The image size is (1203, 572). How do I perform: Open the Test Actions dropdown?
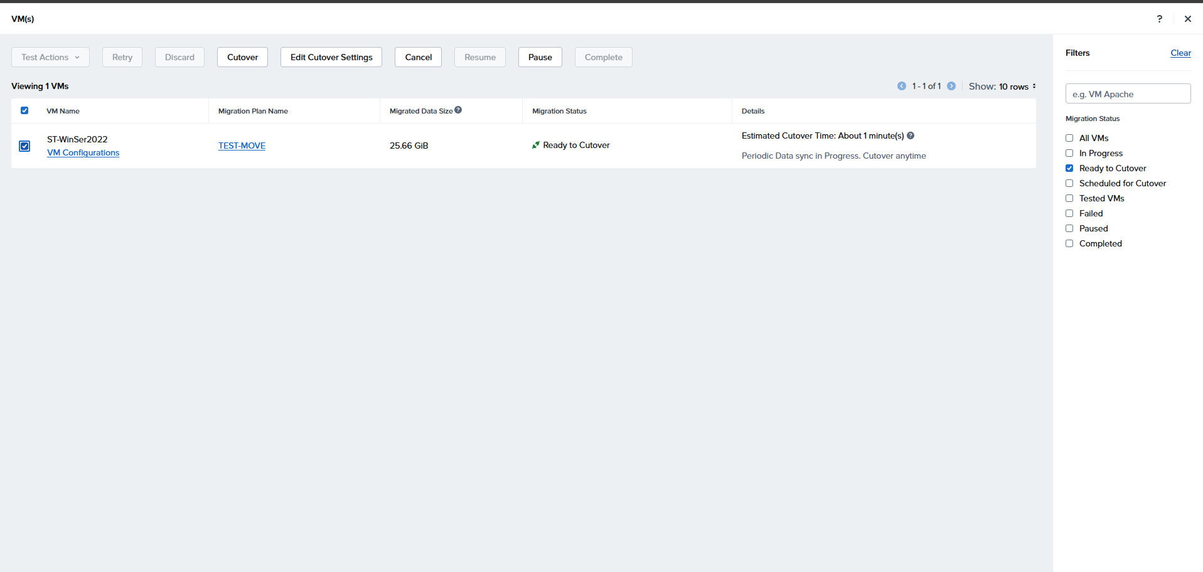tap(50, 57)
